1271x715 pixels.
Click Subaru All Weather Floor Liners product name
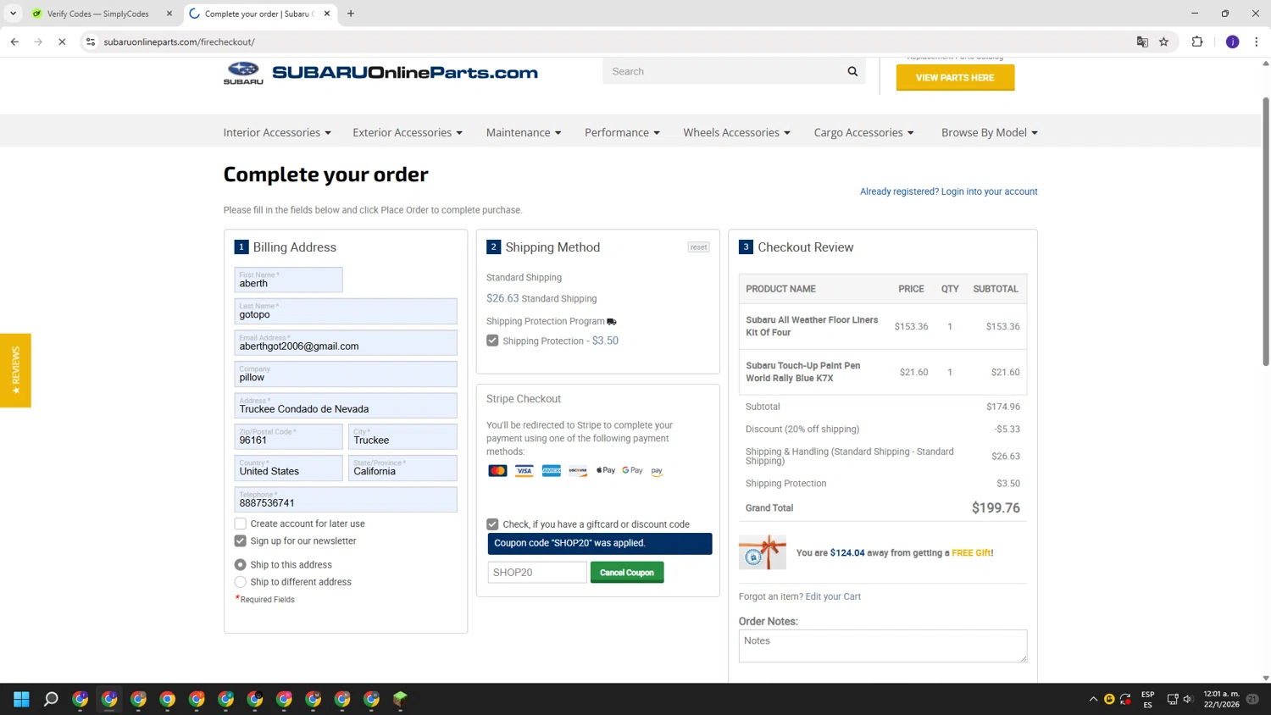point(812,326)
